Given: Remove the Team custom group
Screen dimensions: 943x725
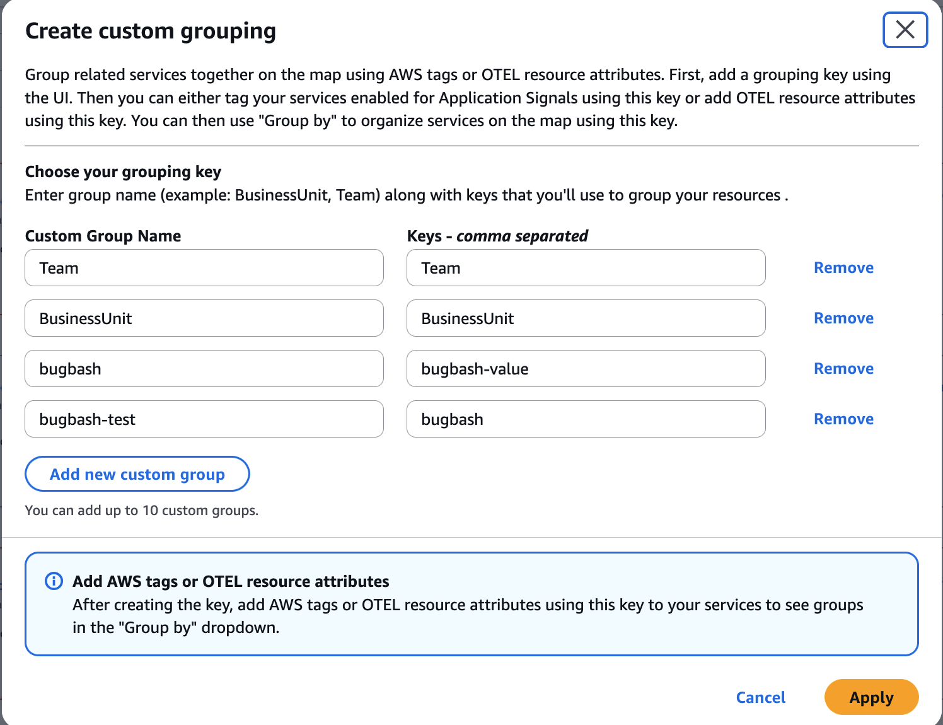Looking at the screenshot, I should tap(843, 267).
